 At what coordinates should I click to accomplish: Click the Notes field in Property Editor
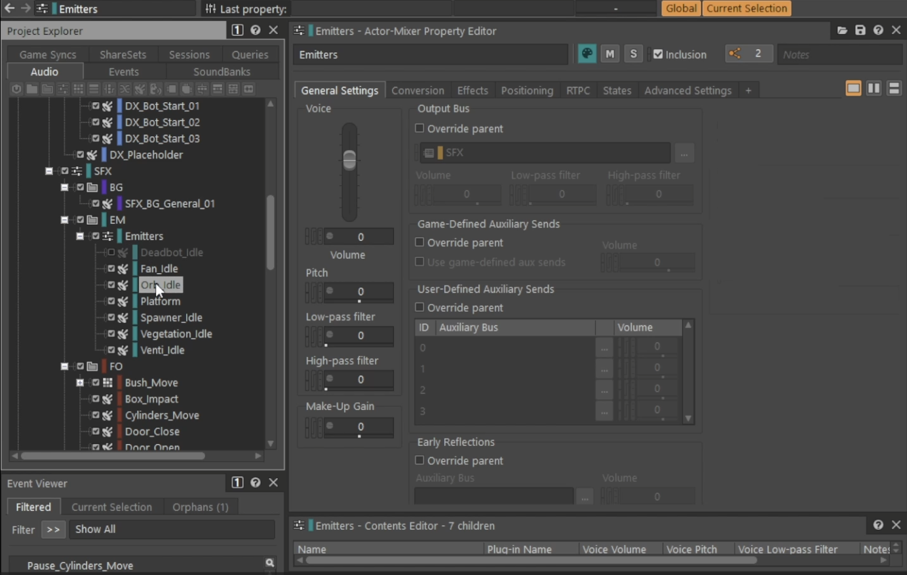(839, 54)
